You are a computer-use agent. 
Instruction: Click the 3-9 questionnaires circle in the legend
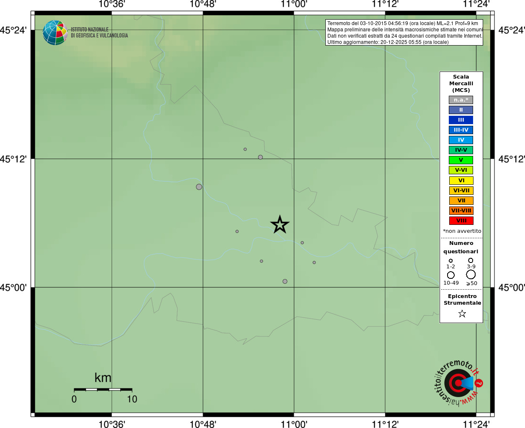pyautogui.click(x=471, y=260)
